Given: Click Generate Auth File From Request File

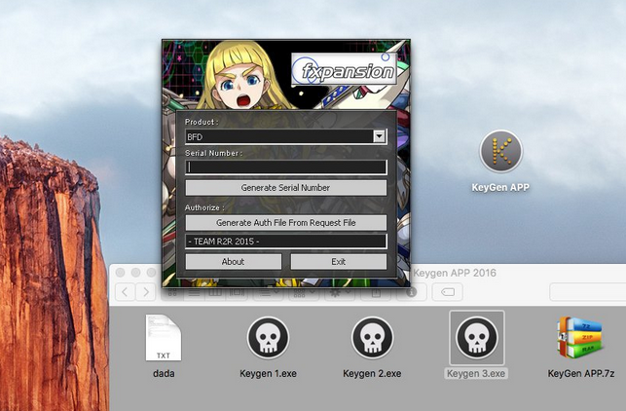Looking at the screenshot, I should 286,223.
